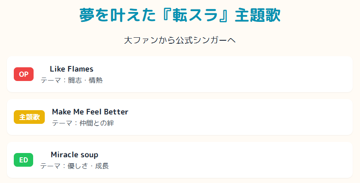Select the word 情熱 under Like Flames
360x183 pixels.
click(x=96, y=80)
